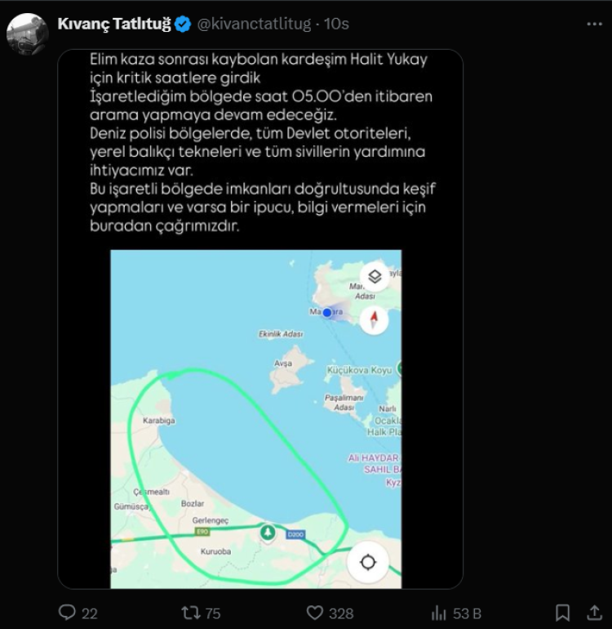Click the 10s timestamp of the tweet

(336, 25)
